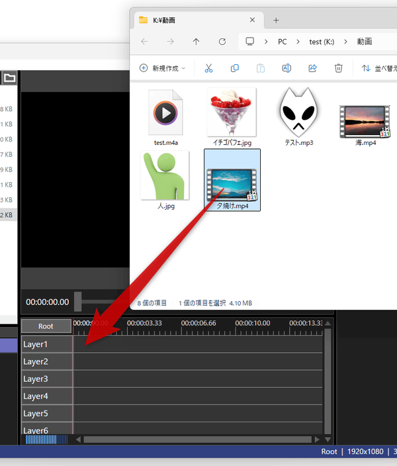Click the 1 個の項目を選択 4.10 MB status text

(215, 303)
